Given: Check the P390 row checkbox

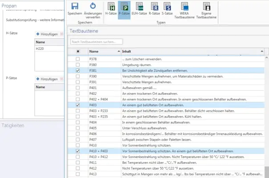Looking at the screenshot, I should (77, 76).
